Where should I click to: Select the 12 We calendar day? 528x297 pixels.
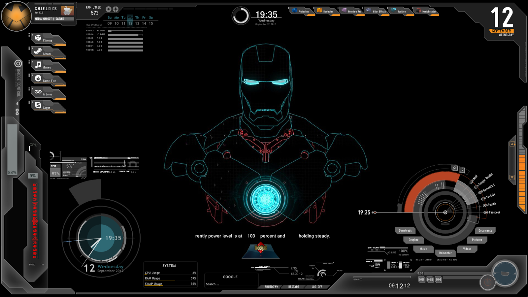pyautogui.click(x=130, y=20)
